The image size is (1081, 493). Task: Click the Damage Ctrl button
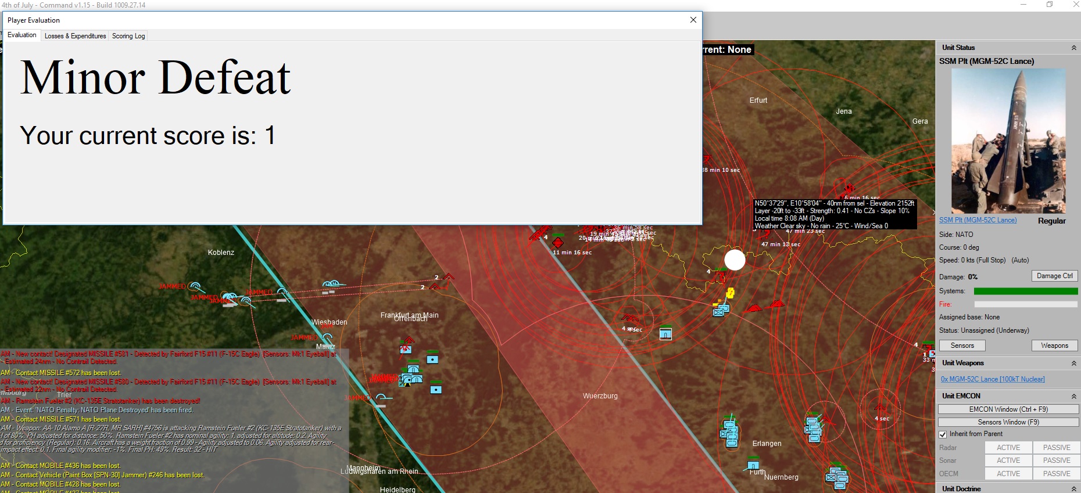(x=1055, y=276)
